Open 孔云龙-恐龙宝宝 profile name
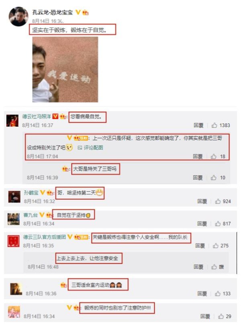The width and height of the screenshot is (241, 326). [x=52, y=12]
